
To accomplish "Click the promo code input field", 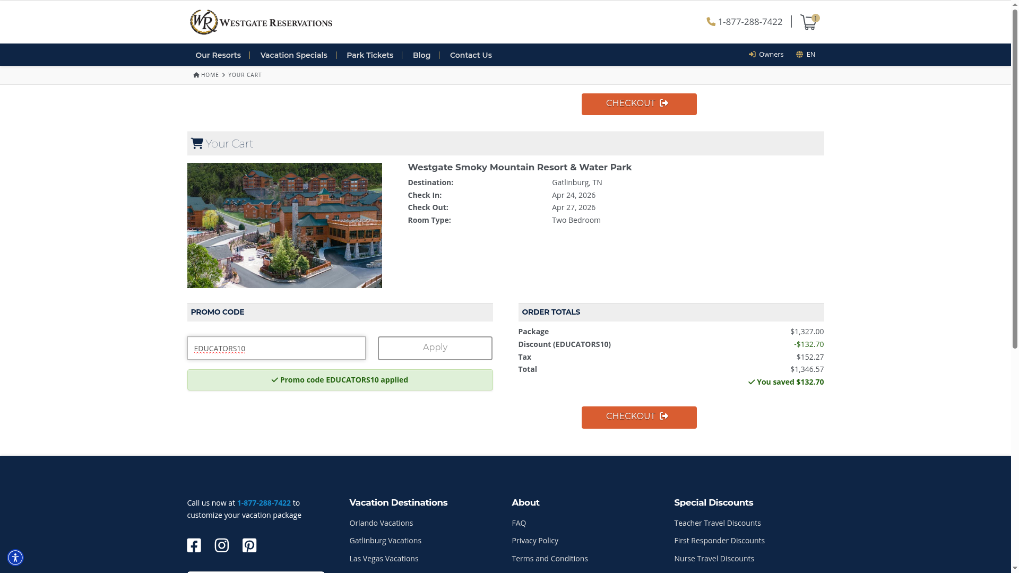I will point(276,348).
